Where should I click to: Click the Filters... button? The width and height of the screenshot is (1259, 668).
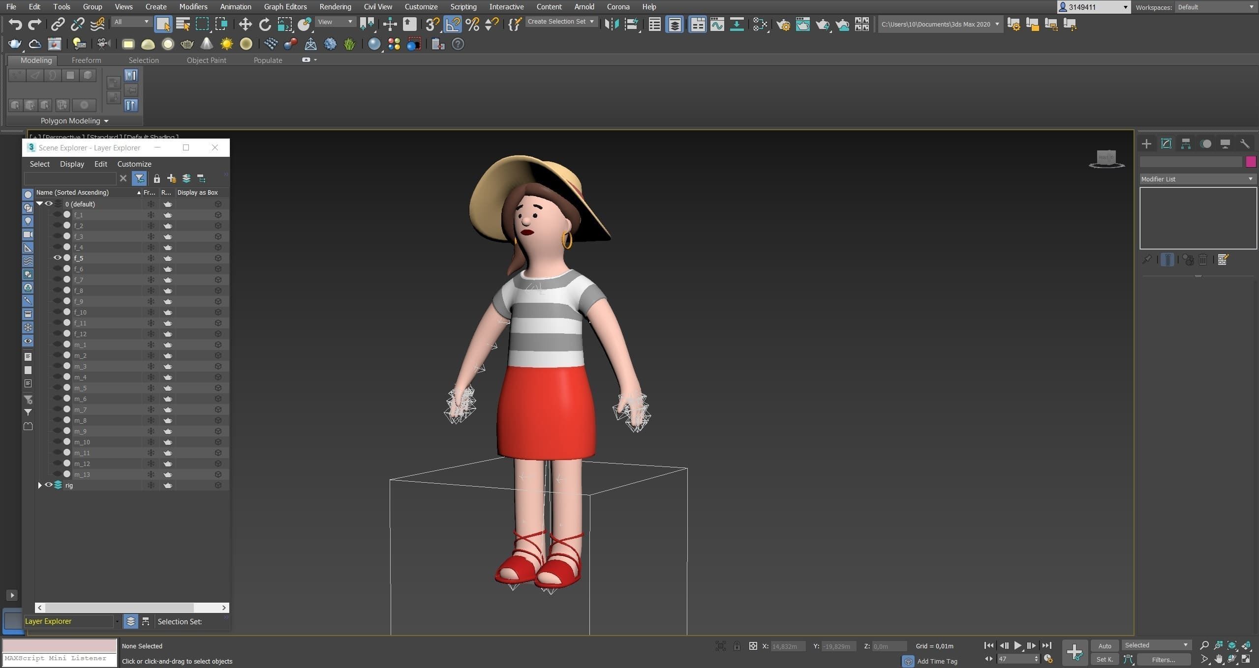point(1164,660)
